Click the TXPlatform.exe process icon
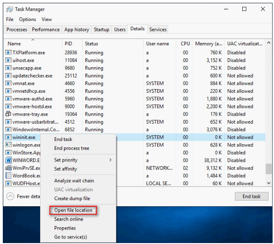Viewport: 274px width, 244px height. point(8,53)
